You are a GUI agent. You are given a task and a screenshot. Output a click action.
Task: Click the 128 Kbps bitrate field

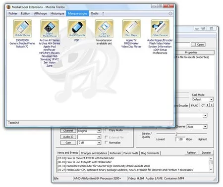180,139
